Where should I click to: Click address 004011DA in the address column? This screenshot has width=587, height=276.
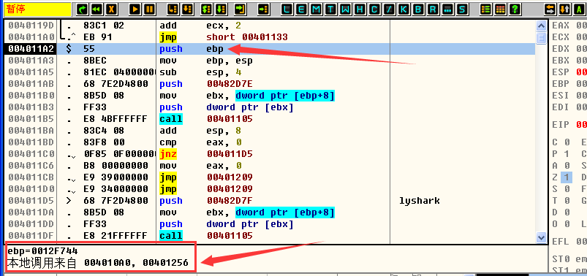[x=31, y=212]
